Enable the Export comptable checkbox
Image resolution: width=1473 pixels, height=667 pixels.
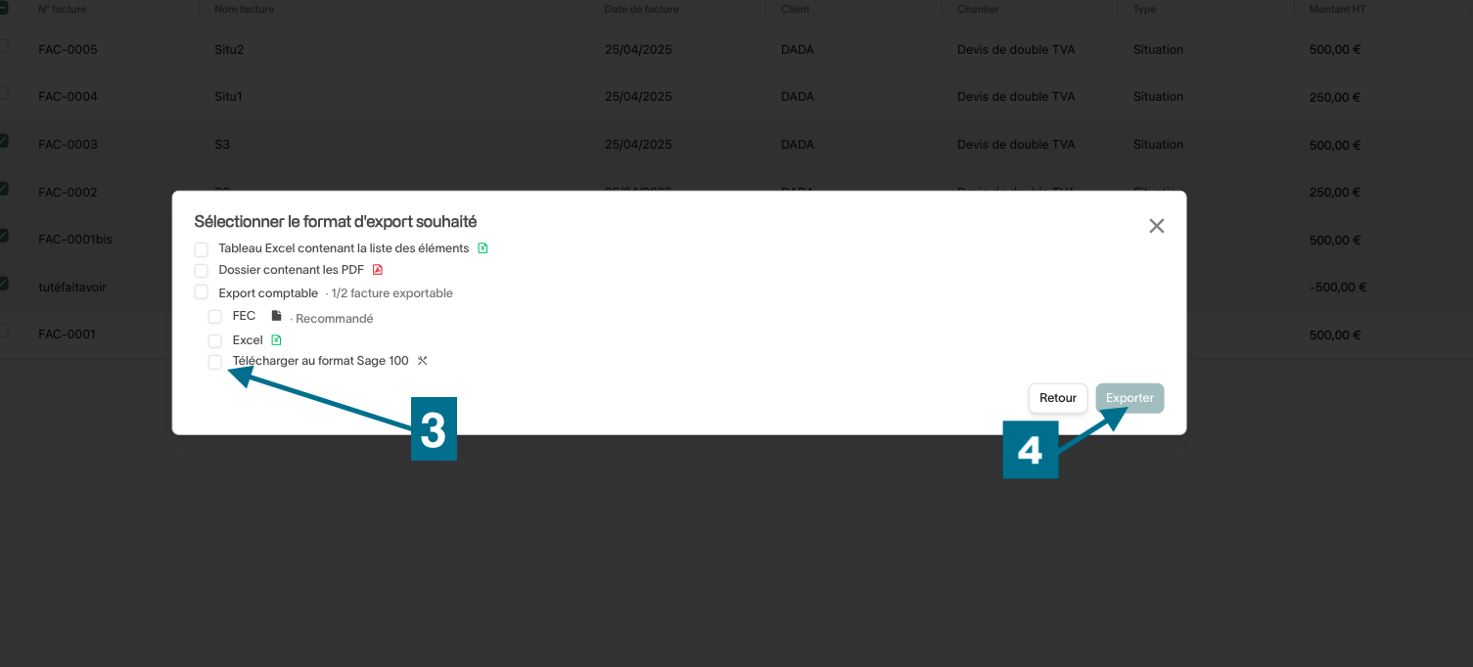coord(202,292)
